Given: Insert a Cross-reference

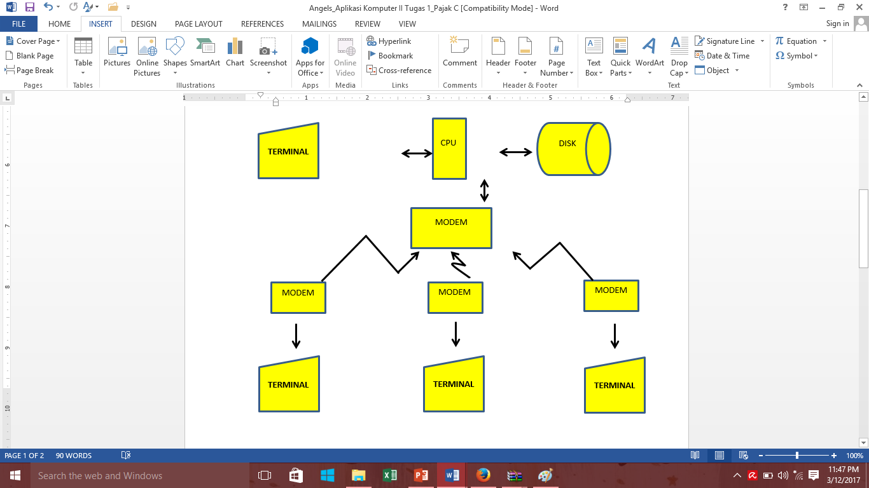Looking at the screenshot, I should (399, 70).
